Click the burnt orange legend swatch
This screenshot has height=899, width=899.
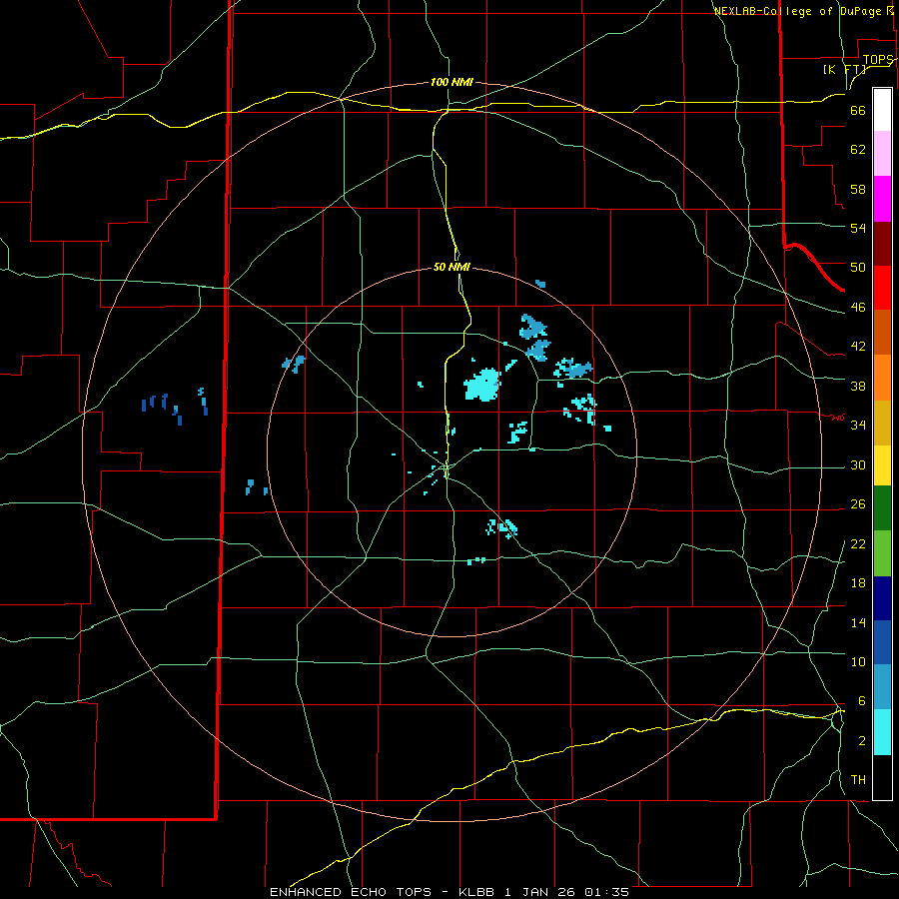(x=882, y=333)
